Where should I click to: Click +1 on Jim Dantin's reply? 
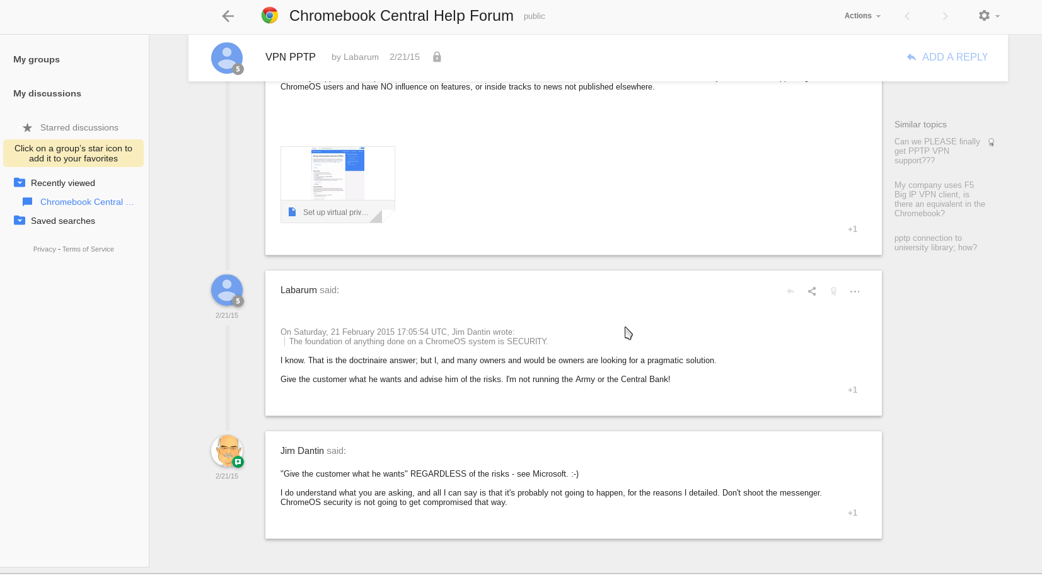click(852, 513)
